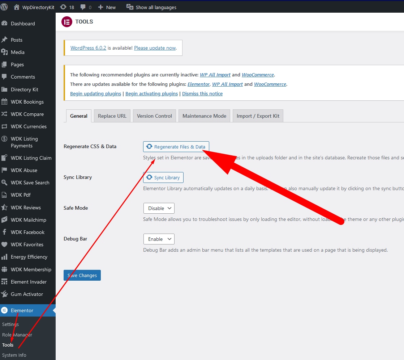404x360 pixels.
Task: Click the Comments icon in sidebar
Action: coord(4,77)
